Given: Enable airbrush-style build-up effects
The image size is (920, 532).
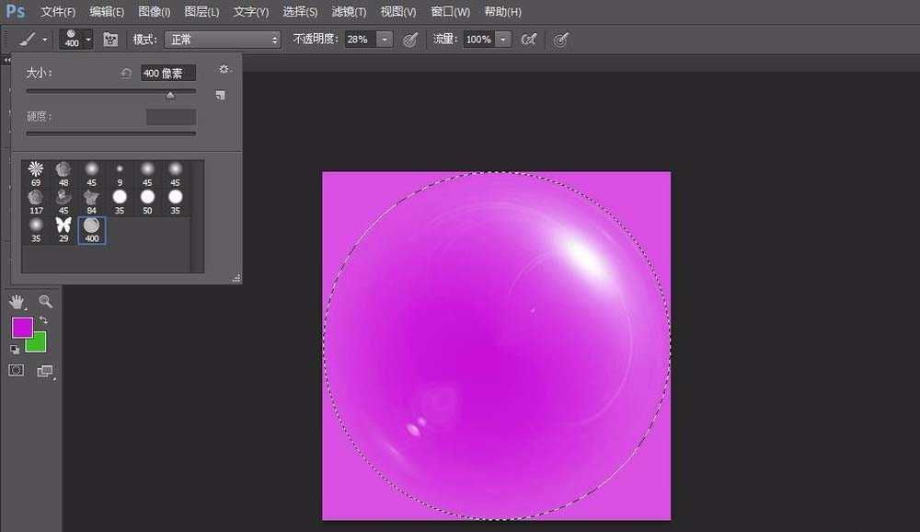Looking at the screenshot, I should 527,39.
